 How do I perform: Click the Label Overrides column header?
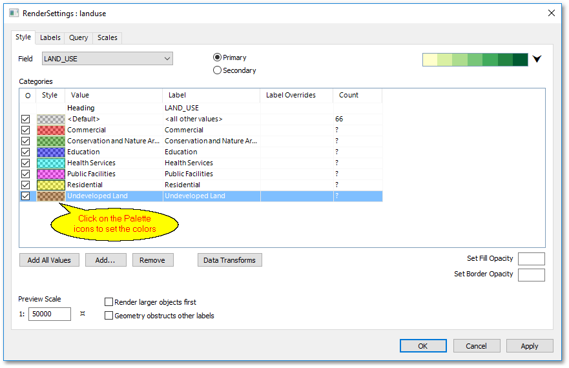296,95
